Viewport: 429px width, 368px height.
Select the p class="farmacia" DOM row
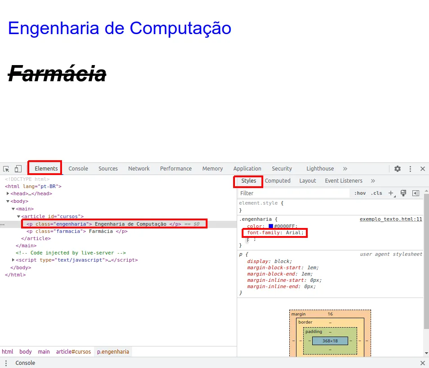pos(77,231)
